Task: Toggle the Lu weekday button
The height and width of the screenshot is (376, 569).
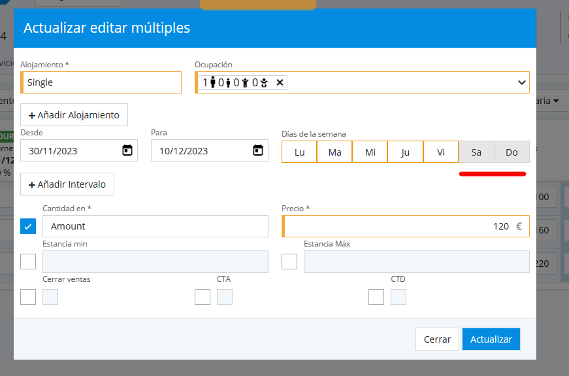Action: tap(299, 152)
